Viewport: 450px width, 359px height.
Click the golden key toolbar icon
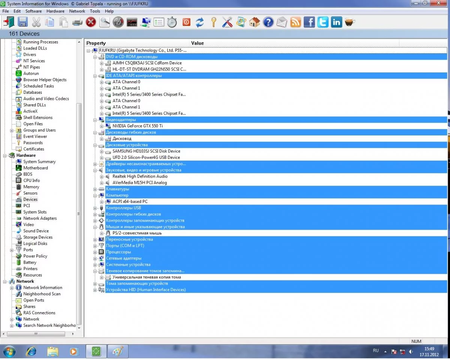[x=213, y=22]
